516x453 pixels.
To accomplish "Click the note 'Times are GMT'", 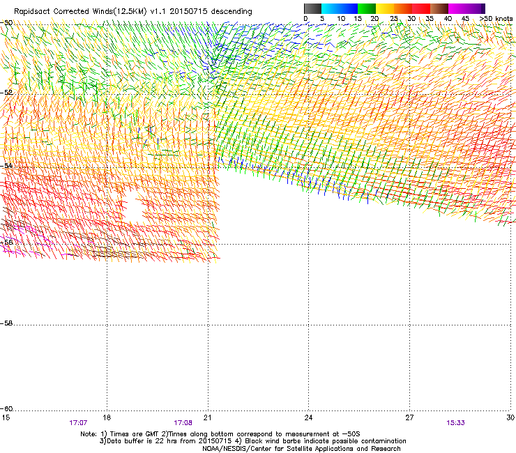I will (x=135, y=434).
